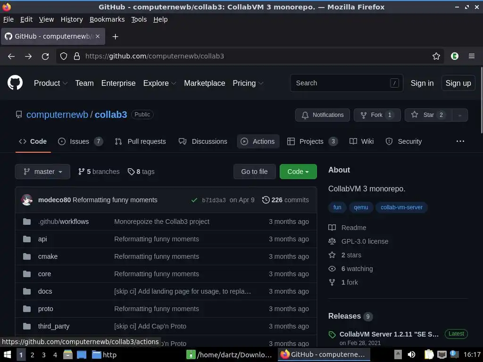Screen dimensions: 483x362
Task: Click the Notifications bell button
Action: [323, 115]
